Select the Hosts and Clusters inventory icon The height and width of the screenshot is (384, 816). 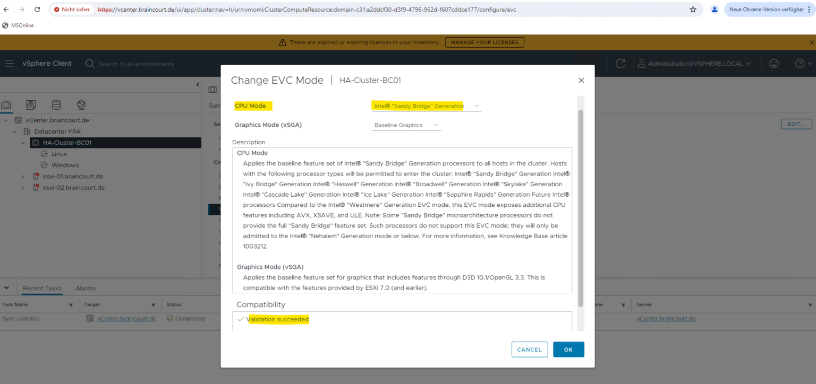point(7,104)
